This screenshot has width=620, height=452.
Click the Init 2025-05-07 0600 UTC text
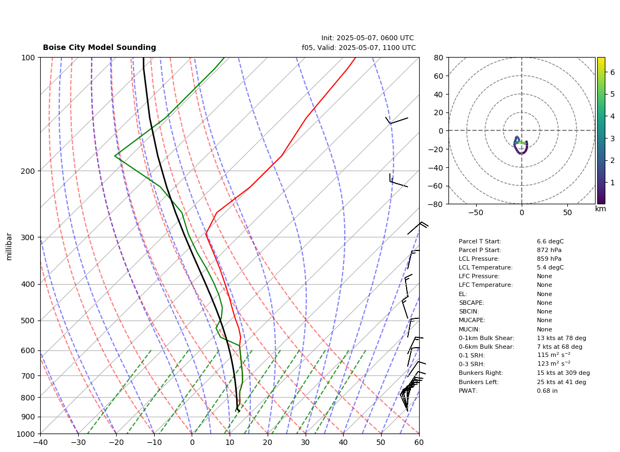pos(368,38)
